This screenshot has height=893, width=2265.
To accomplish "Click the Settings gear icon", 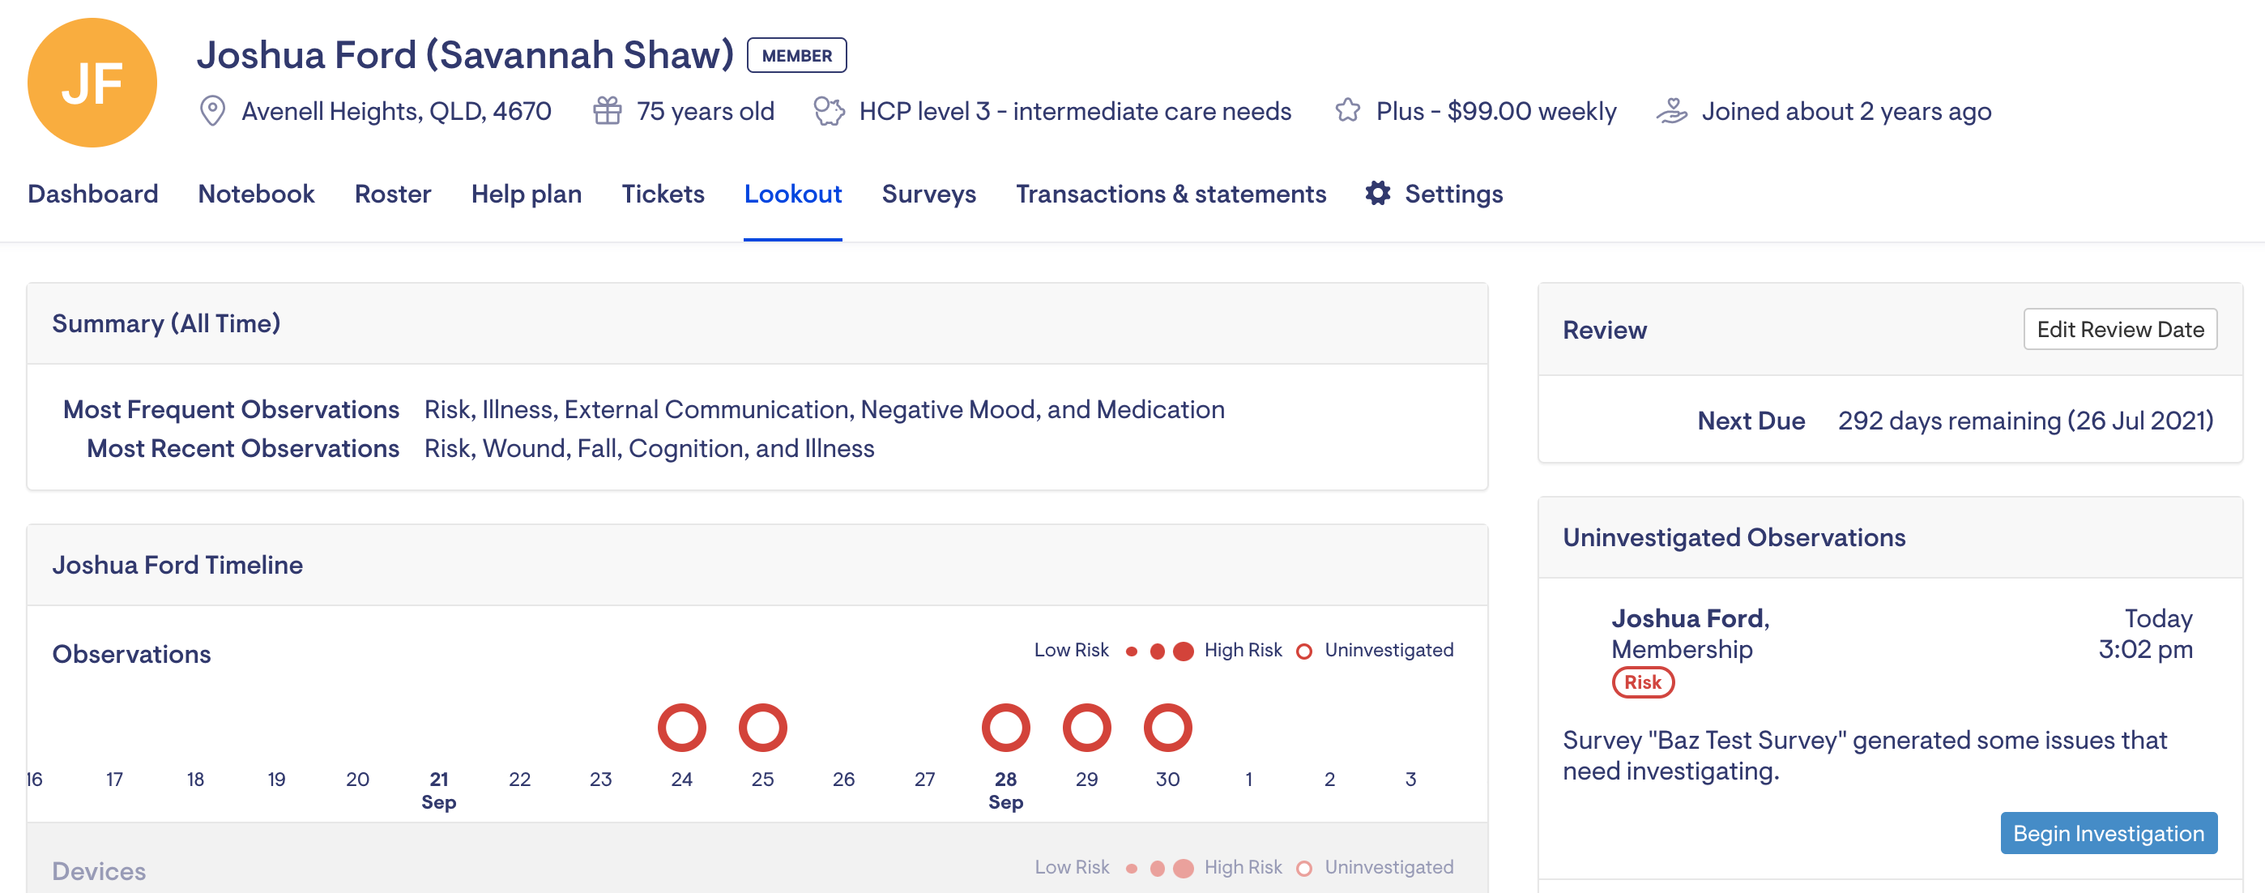I will 1378,194.
